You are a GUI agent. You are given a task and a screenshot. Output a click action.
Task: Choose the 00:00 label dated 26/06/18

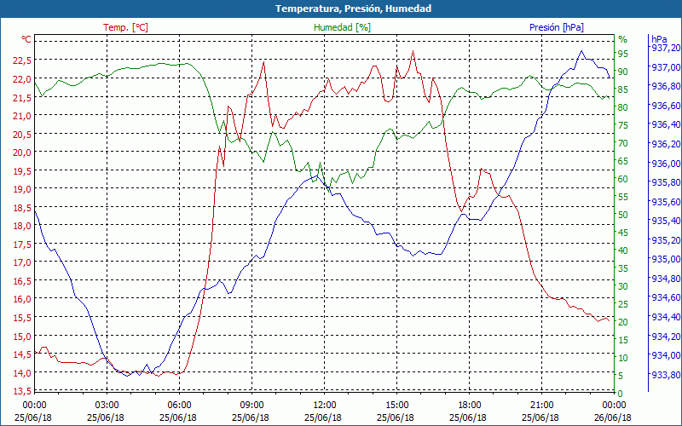[x=614, y=406]
